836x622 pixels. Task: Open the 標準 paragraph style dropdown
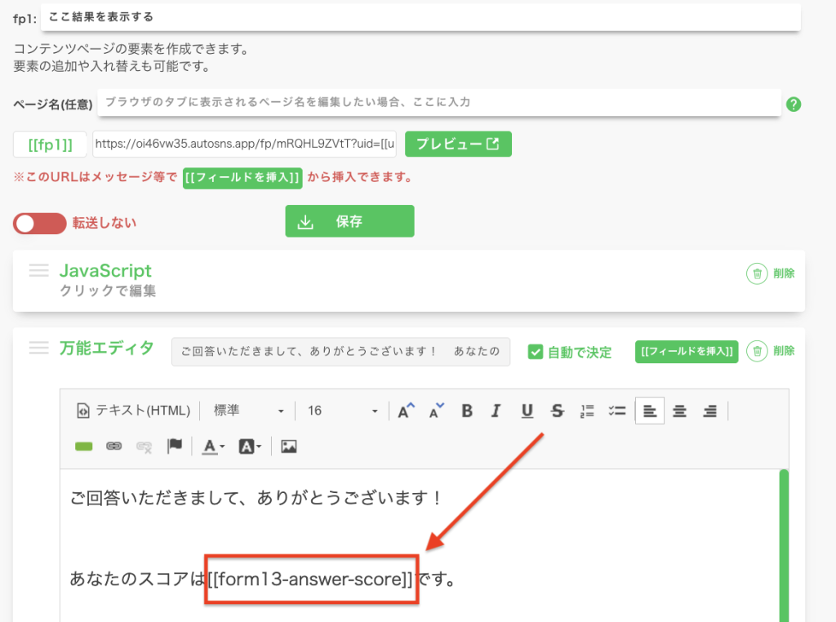coord(248,411)
